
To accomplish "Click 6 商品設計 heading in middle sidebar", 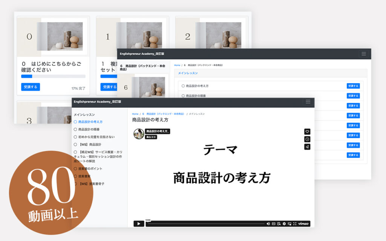I will [x=142, y=67].
